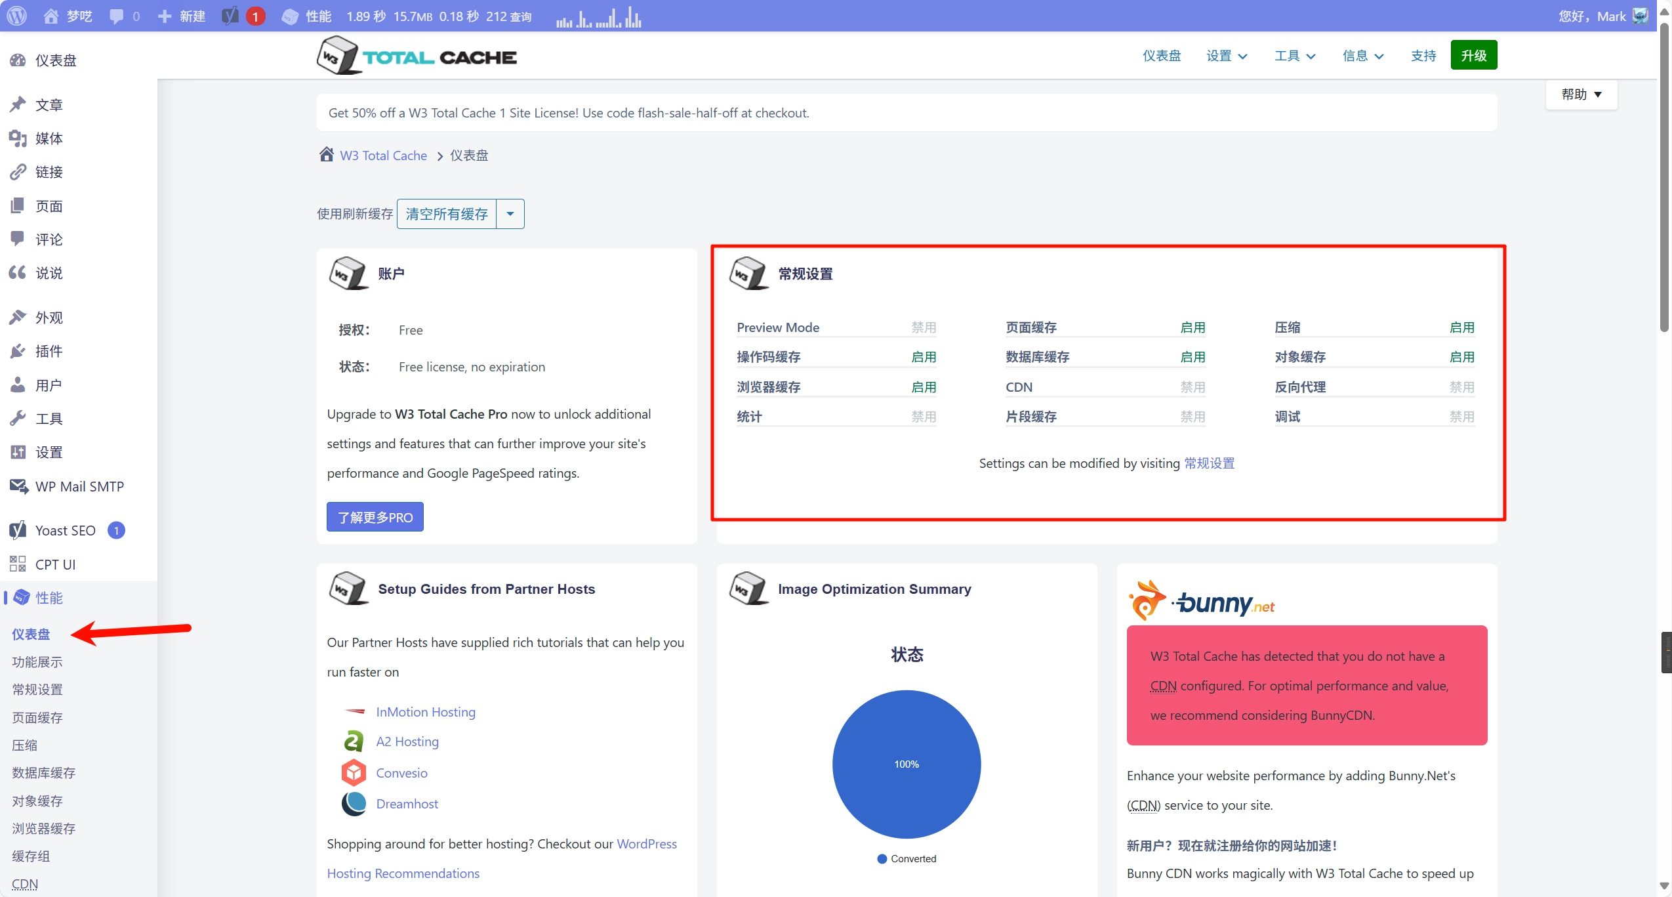Click W3 Total Cache logo header
Screen dimensions: 1672x897
(417, 56)
